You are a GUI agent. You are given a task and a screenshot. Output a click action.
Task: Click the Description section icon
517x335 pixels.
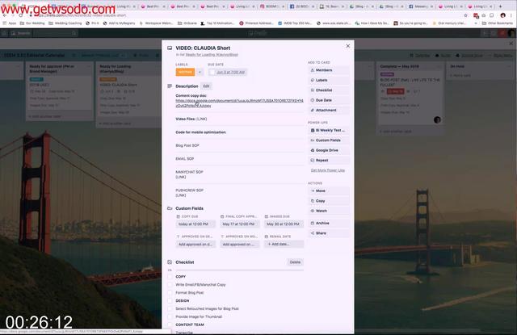(x=170, y=86)
